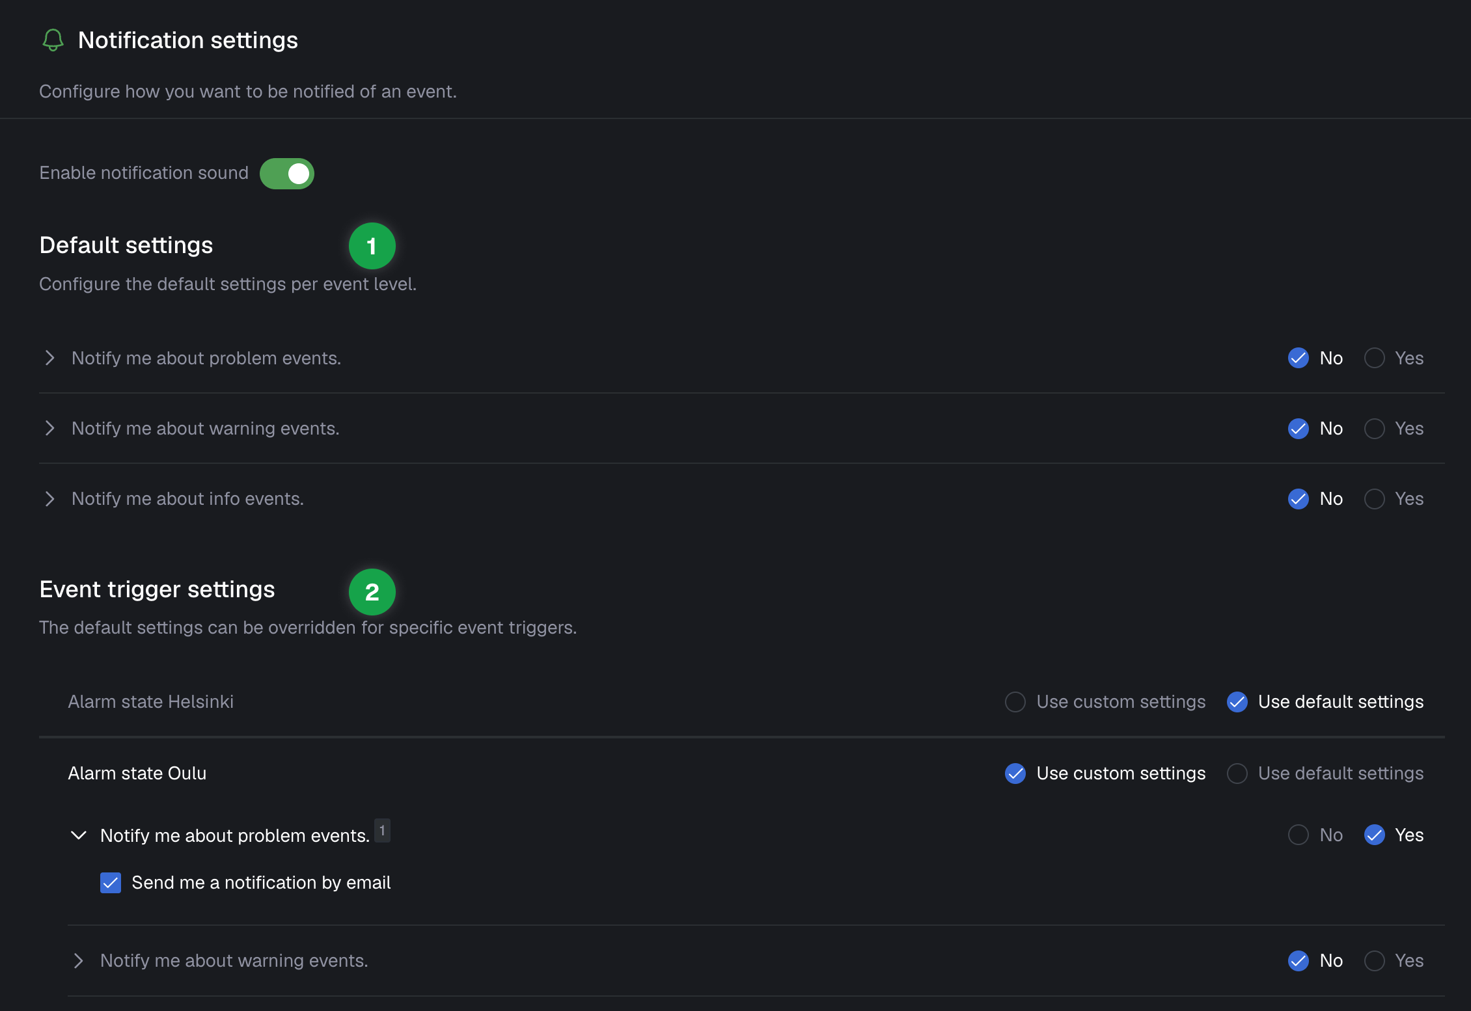Collapse Oulu problem events section
The width and height of the screenshot is (1471, 1011).
[x=78, y=835]
